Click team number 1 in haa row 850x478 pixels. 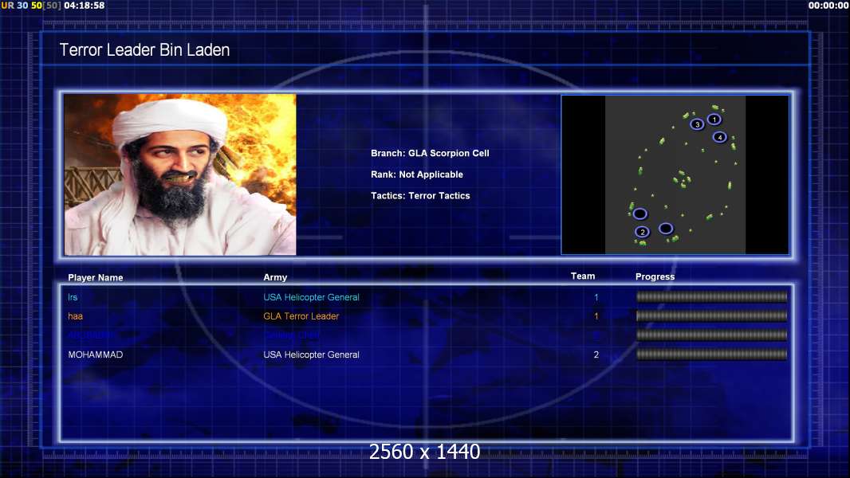click(x=596, y=316)
